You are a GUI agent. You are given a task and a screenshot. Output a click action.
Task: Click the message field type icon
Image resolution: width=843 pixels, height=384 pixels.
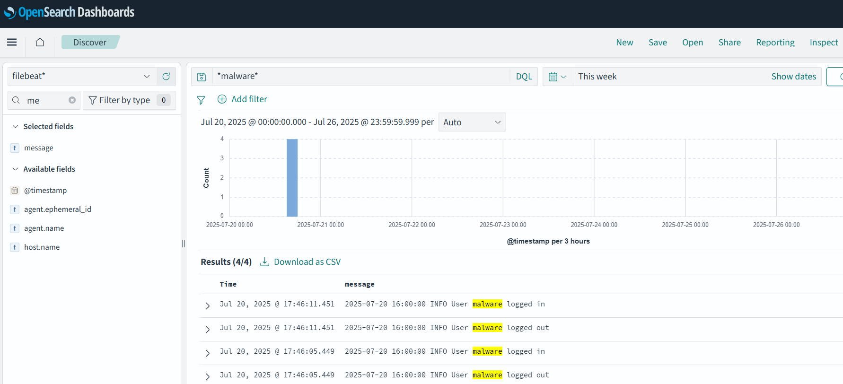(15, 148)
